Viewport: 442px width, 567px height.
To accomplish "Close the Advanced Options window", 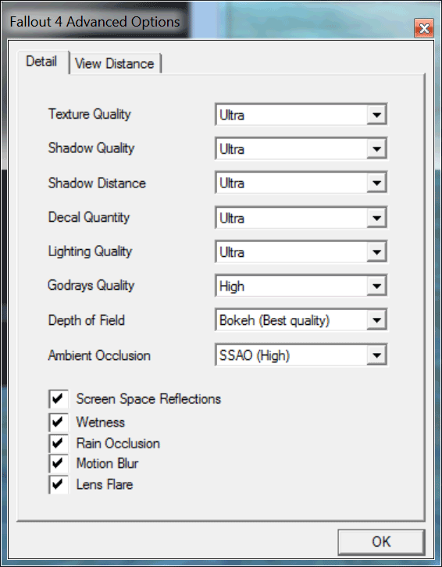I will (424, 28).
